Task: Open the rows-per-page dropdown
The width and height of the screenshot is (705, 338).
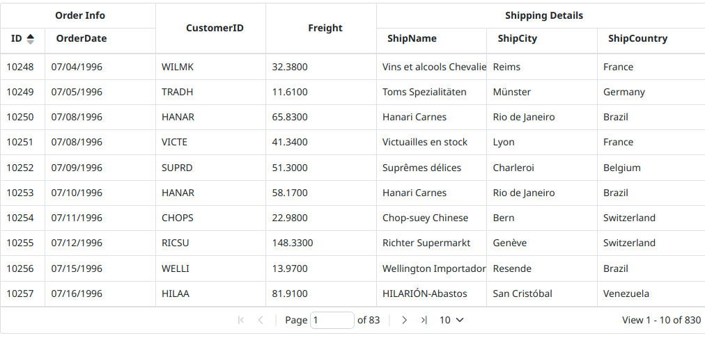Action: pos(451,320)
